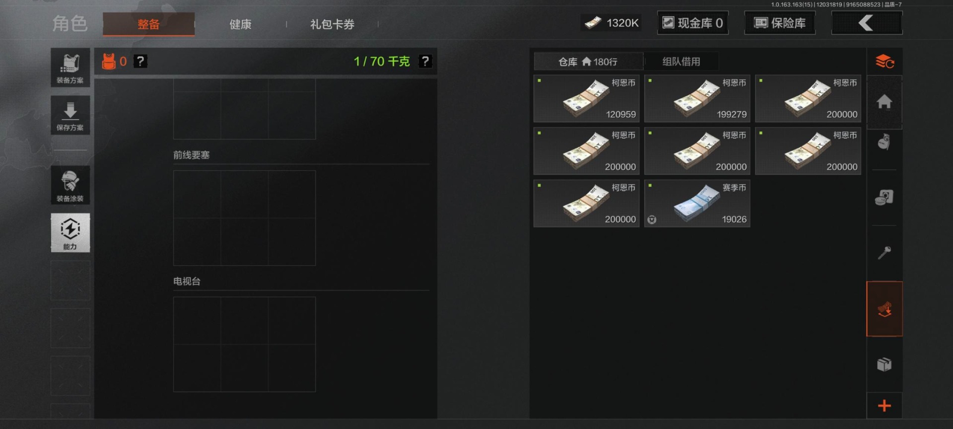Click the 保存方案 save loadout icon
The image size is (953, 429).
70,115
